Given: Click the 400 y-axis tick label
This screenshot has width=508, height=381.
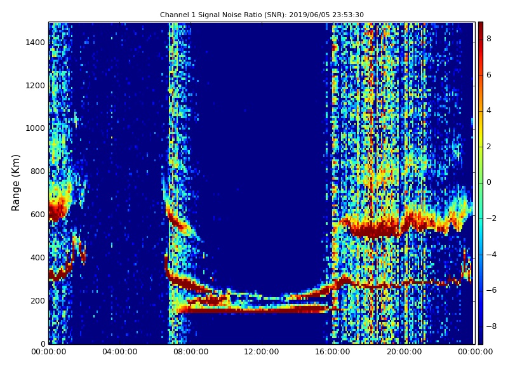Looking at the screenshot, I should pos(38,258).
